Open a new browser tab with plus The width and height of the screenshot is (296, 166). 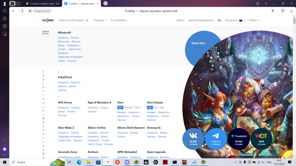(106, 3)
